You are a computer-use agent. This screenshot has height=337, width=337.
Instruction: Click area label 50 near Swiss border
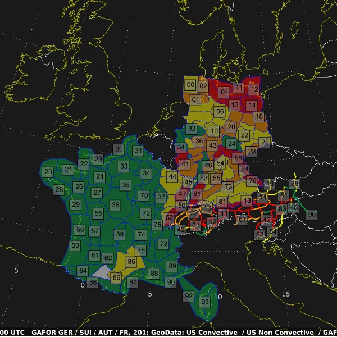[181, 206]
